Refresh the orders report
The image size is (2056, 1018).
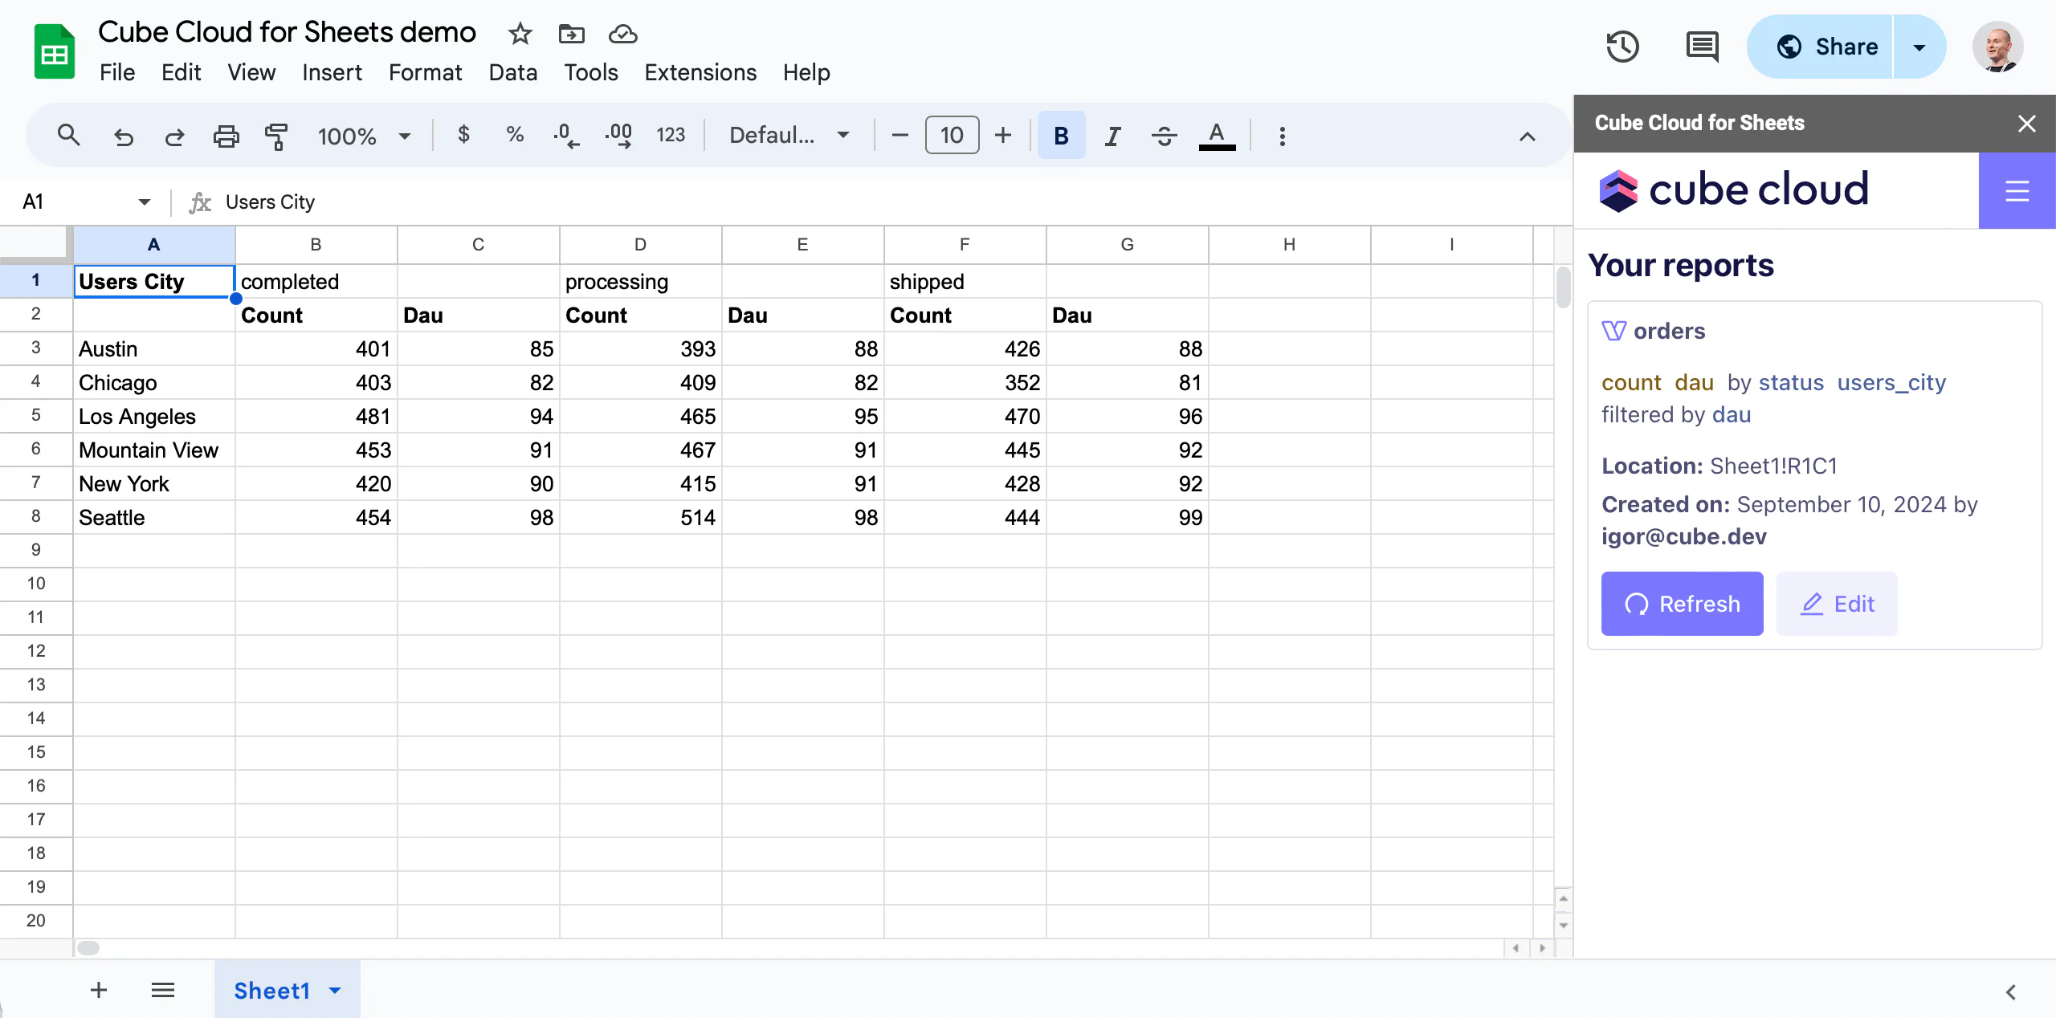coord(1682,604)
